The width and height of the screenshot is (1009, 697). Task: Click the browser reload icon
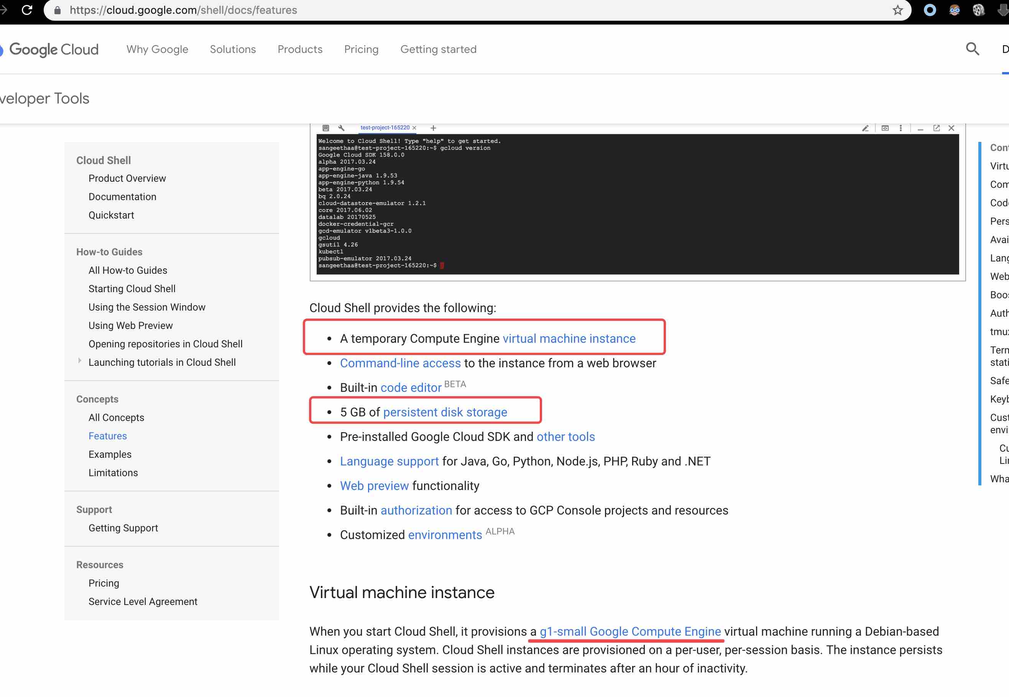(27, 10)
